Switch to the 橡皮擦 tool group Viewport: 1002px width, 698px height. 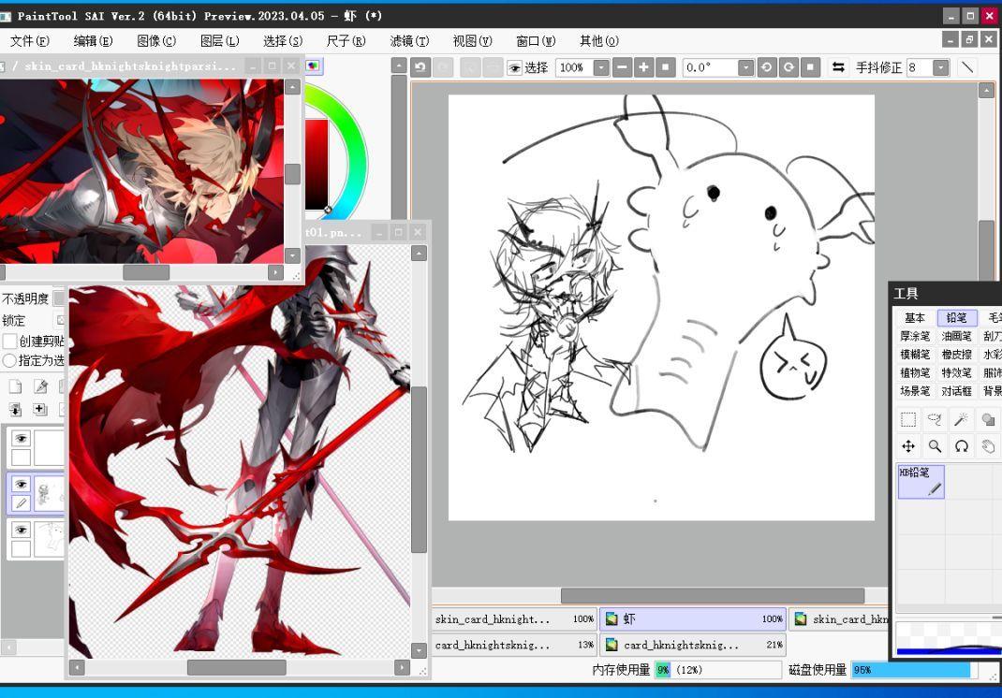(x=957, y=355)
